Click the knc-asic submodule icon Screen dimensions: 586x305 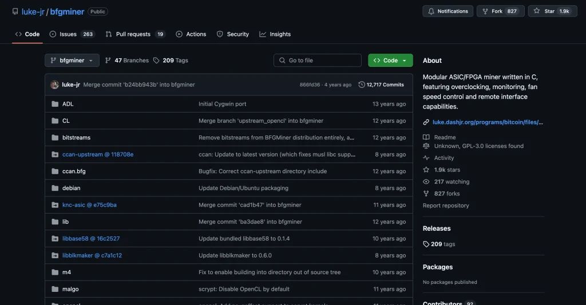[x=55, y=204]
